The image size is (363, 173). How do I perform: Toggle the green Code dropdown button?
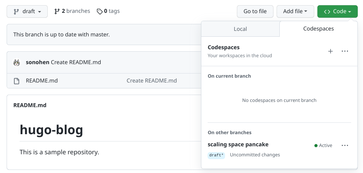(337, 11)
